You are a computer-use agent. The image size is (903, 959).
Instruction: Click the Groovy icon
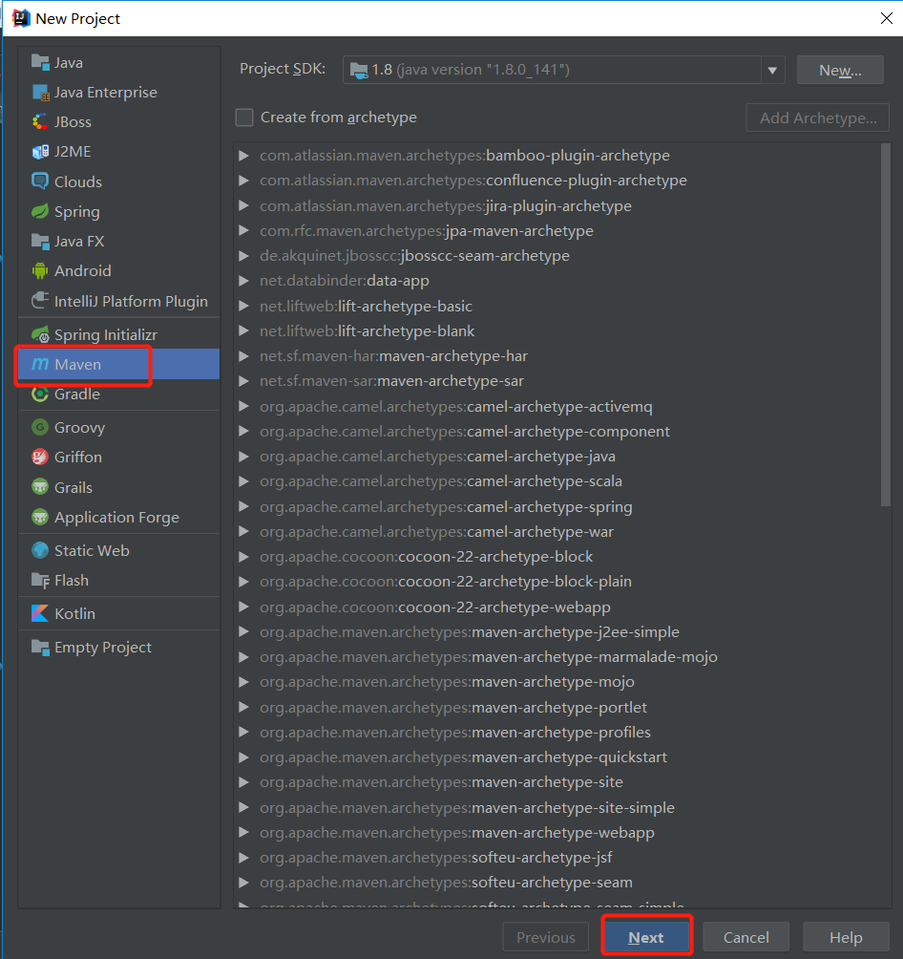tap(40, 428)
